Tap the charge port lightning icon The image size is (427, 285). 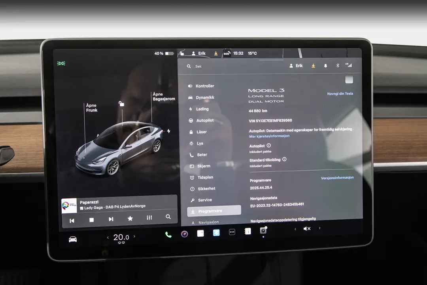168,131
